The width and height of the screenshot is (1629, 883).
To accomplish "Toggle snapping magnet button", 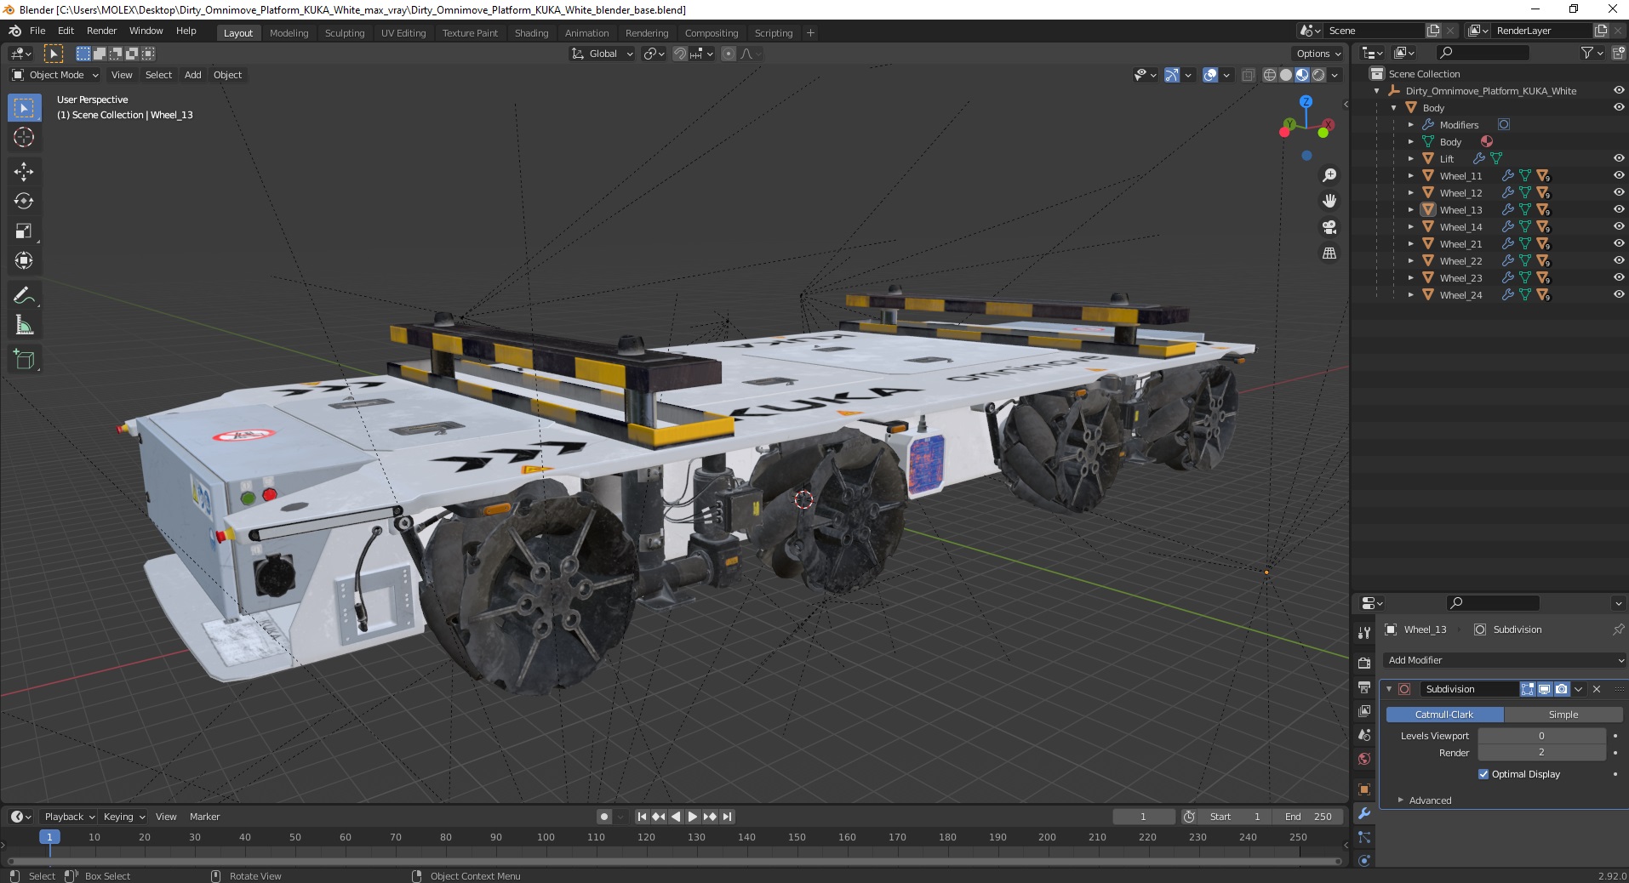I will (x=679, y=54).
